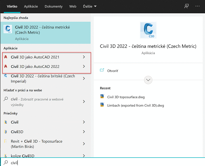The image size is (205, 166).
Task: Select Civil 3D 2022 čeština britské result
Action: point(45,78)
